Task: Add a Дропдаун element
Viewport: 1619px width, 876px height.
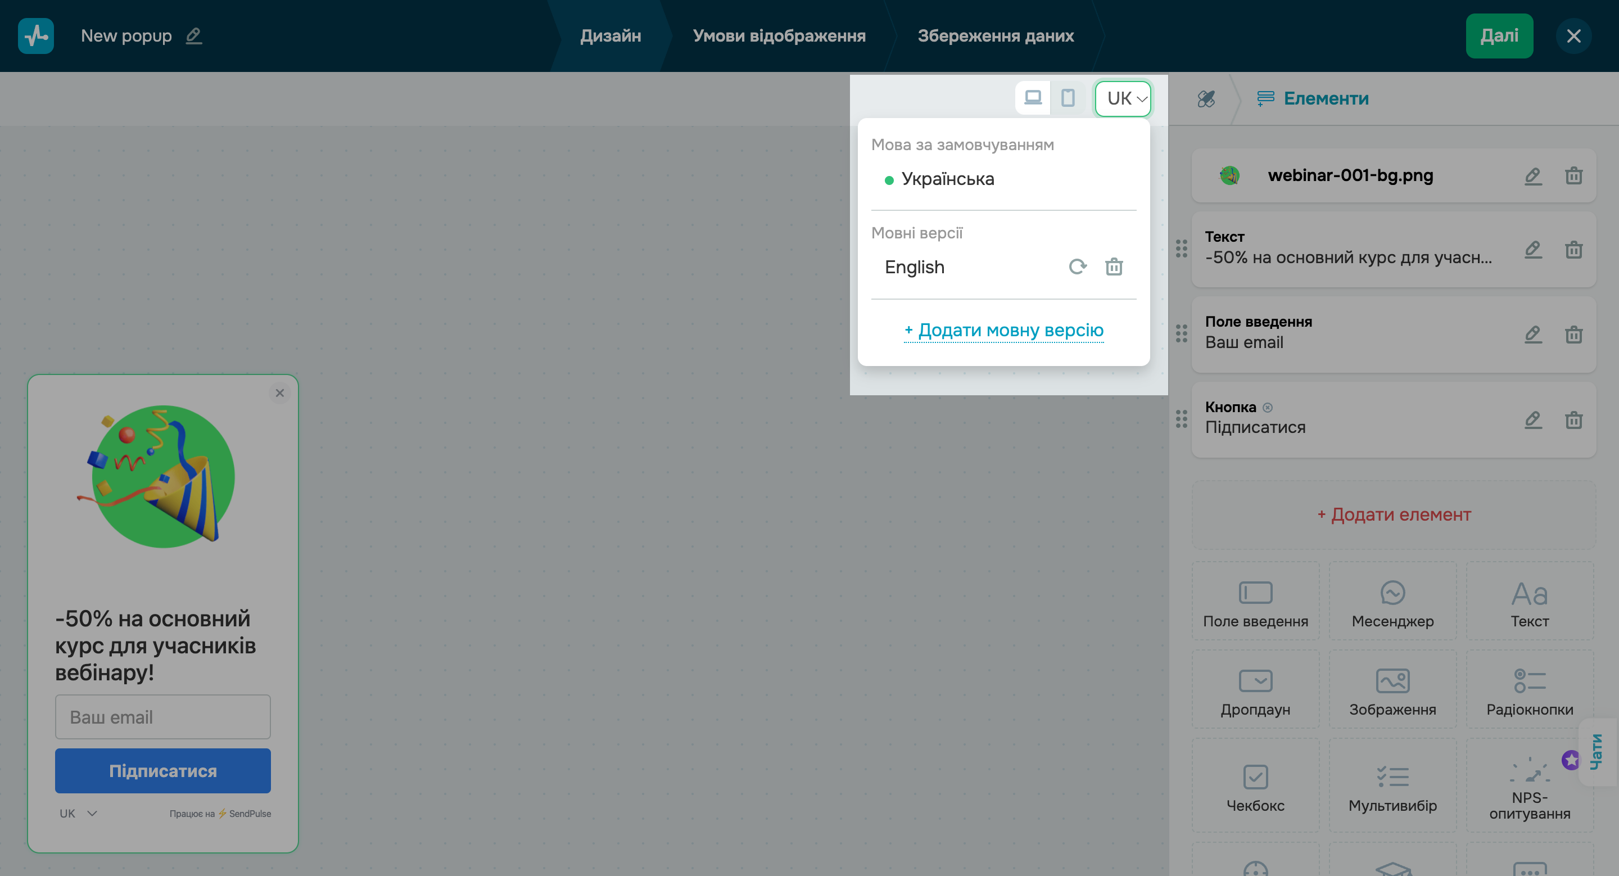Action: 1255,690
